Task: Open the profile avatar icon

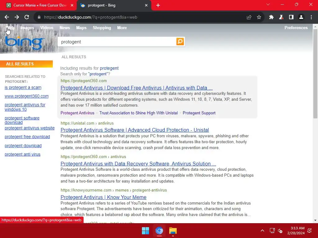Action: point(301,17)
